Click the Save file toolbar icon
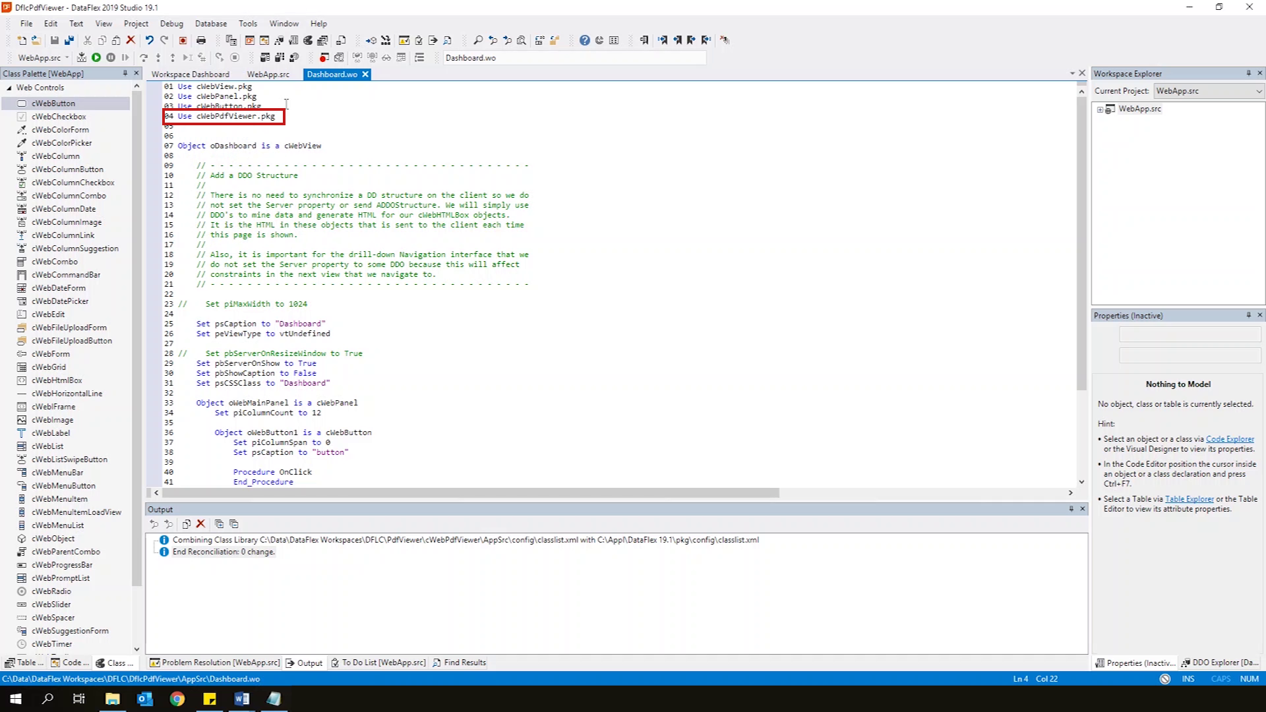Image resolution: width=1266 pixels, height=712 pixels. tap(55, 40)
